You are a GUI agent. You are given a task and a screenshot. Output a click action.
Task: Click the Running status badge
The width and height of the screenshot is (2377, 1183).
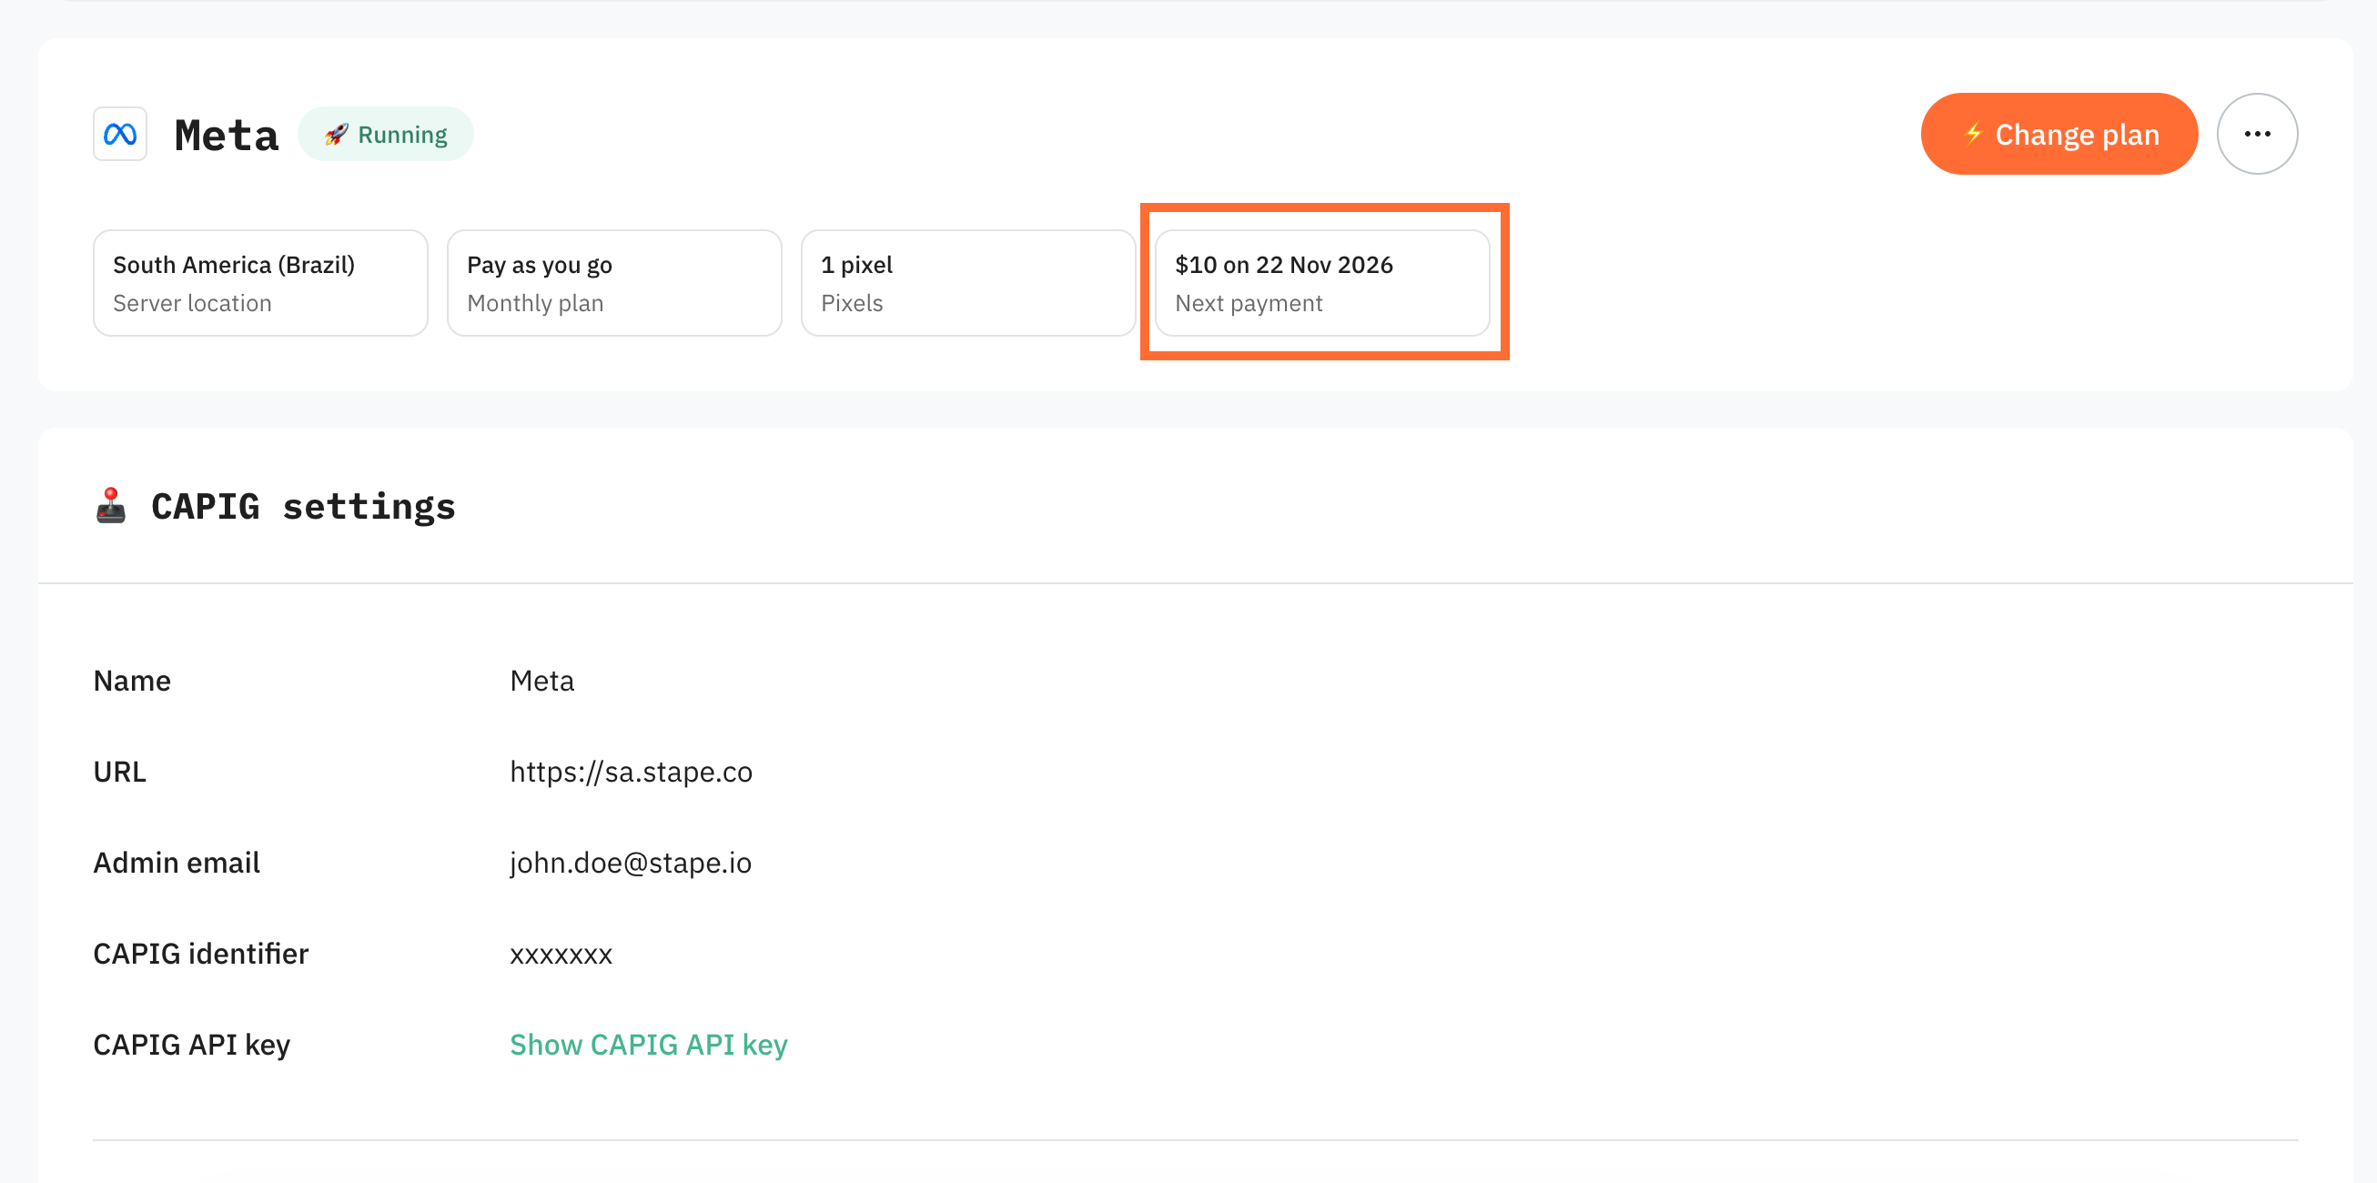386,135
